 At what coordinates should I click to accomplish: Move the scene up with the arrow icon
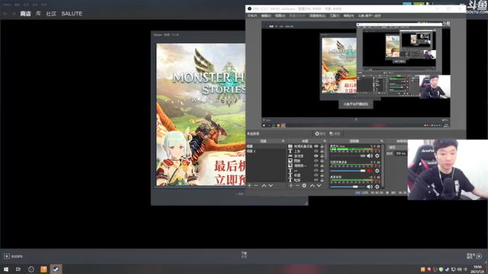[x=264, y=186]
